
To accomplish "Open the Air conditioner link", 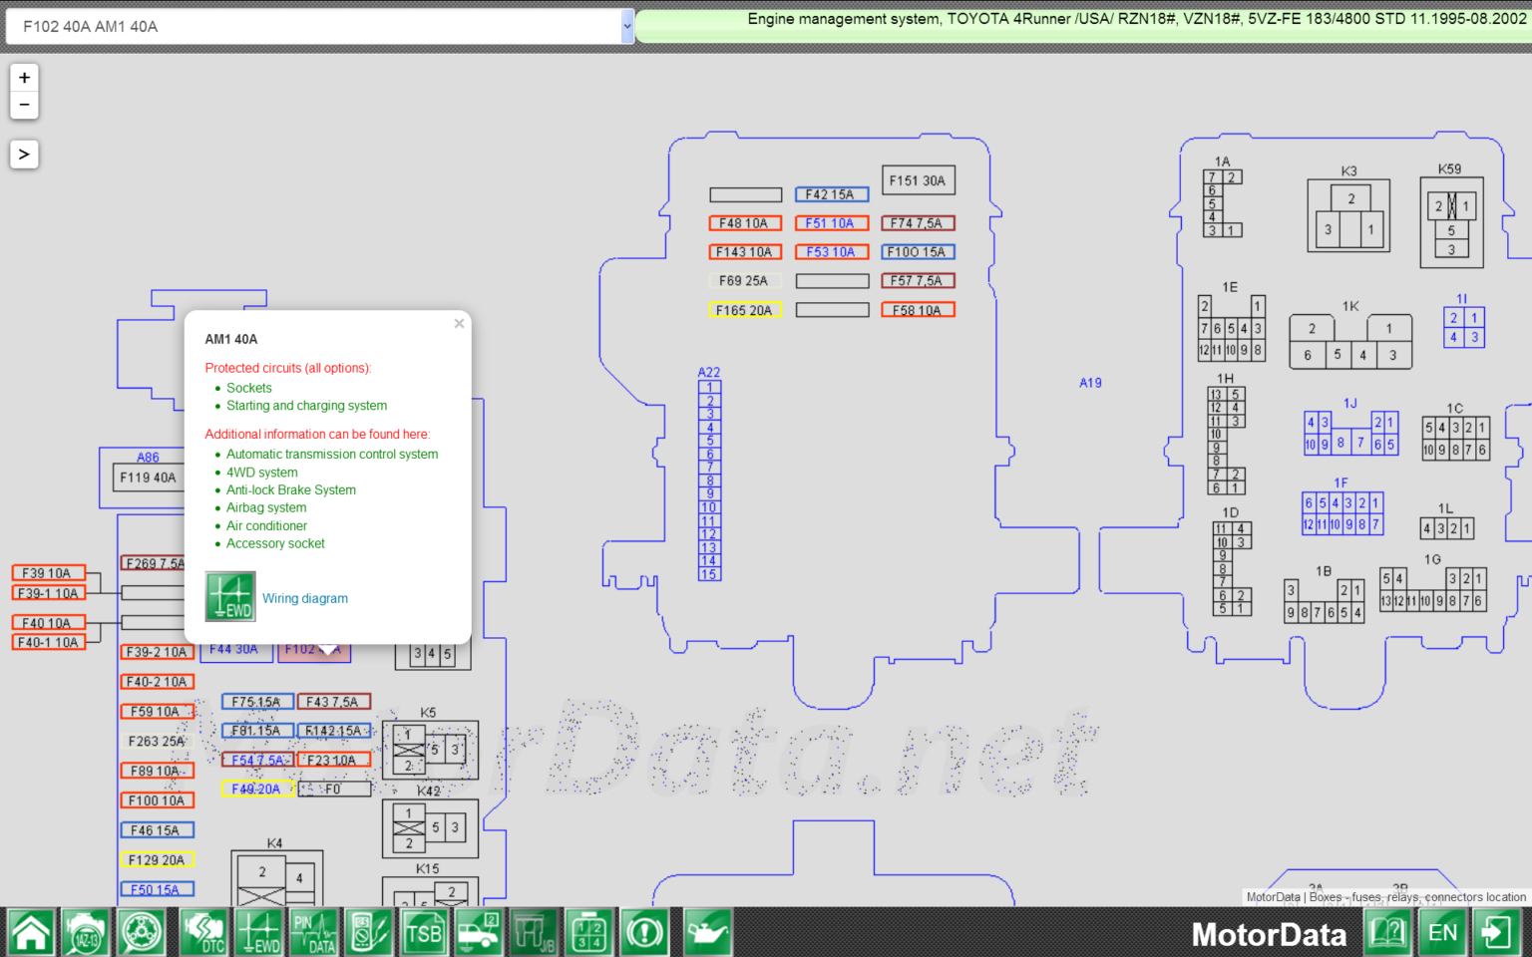I will click(x=267, y=525).
